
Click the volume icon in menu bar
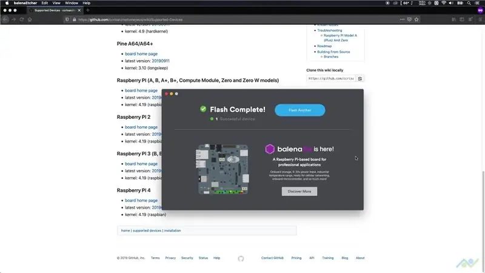[451, 3]
